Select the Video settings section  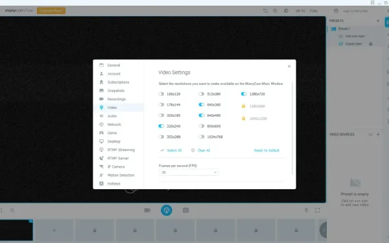point(119,108)
